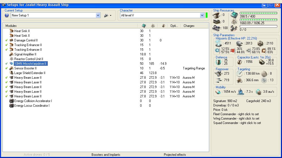Click the turret firepower icon showing 273
Viewport: 282px width, 158px height.
218,74
